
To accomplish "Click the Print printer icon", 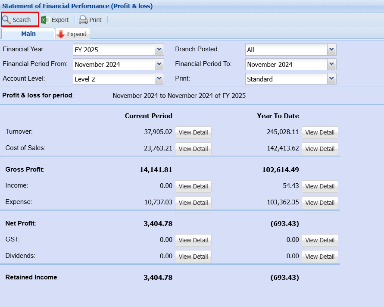I will 83,20.
